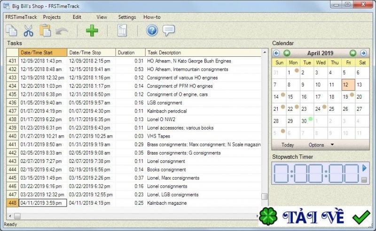Image resolution: width=376 pixels, height=231 pixels.
Task: Click the vertical scrollbar thumb
Action: pos(265,197)
